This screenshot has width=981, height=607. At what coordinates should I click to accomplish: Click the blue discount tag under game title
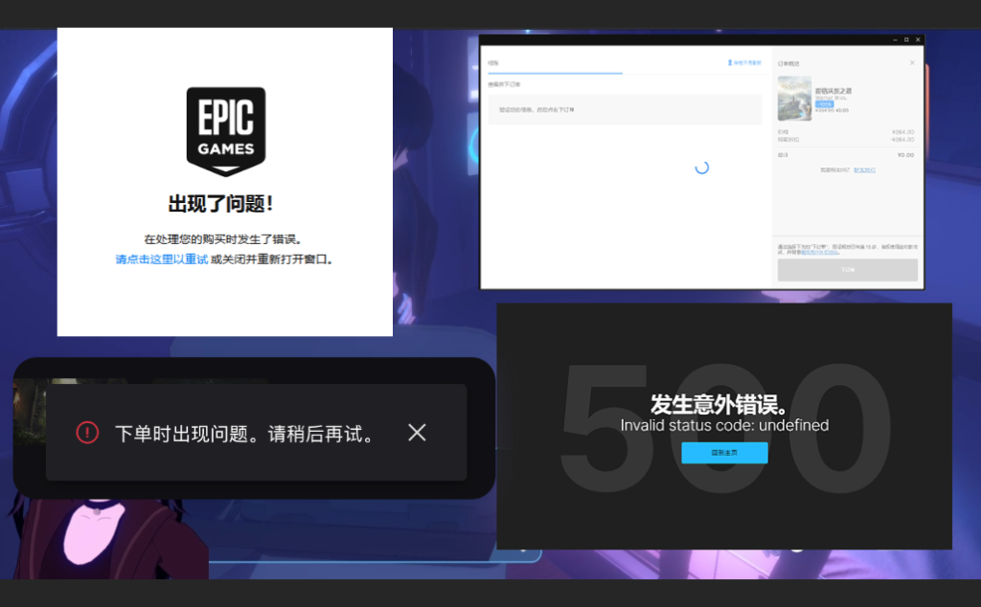[x=824, y=103]
